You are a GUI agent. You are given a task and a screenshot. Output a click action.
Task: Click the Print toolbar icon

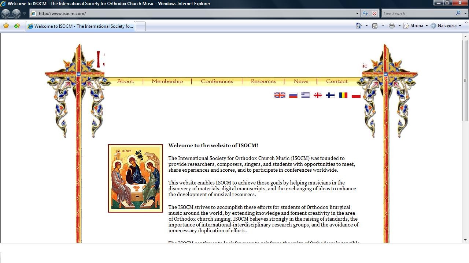[x=391, y=26]
